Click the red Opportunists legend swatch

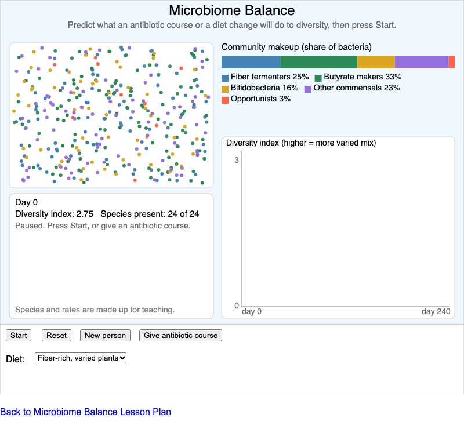(225, 100)
